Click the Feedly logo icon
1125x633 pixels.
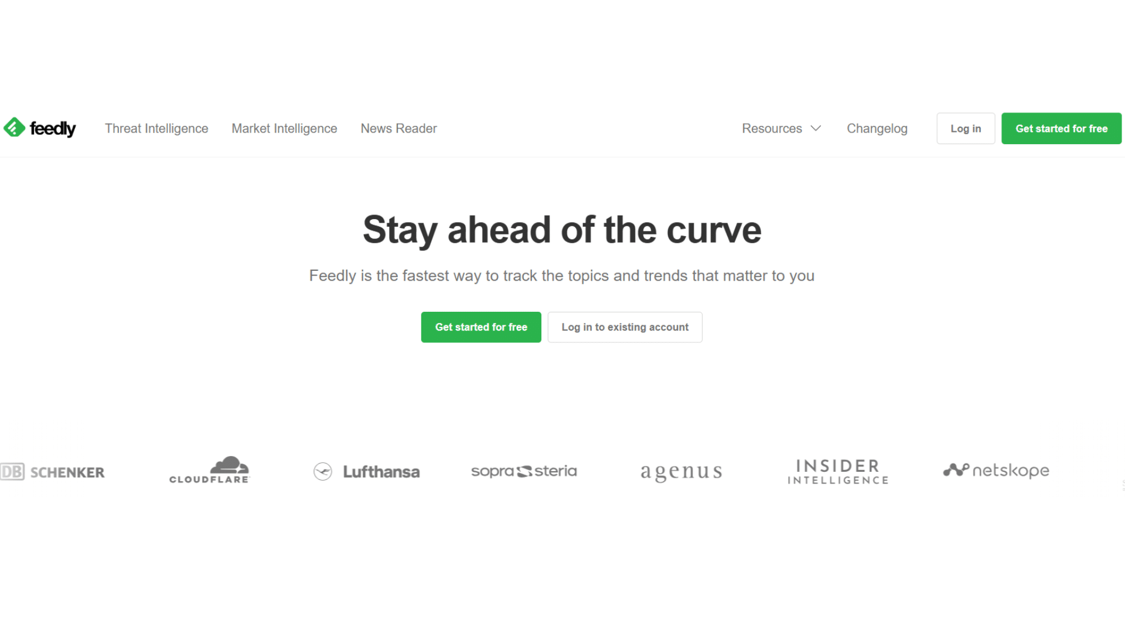click(13, 128)
